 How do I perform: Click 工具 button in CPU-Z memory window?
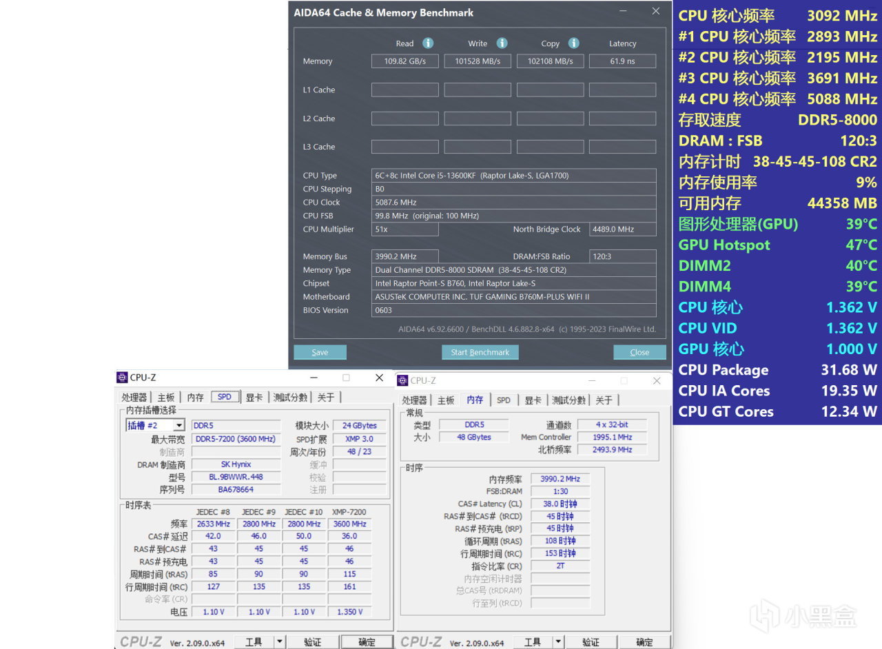point(533,642)
